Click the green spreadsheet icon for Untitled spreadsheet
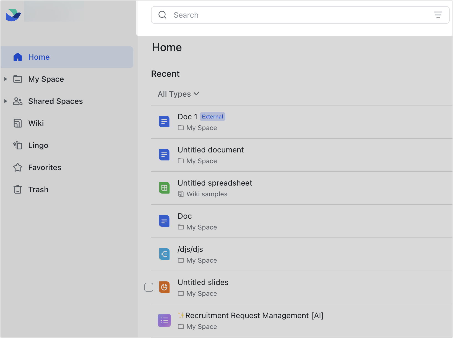 click(x=164, y=188)
